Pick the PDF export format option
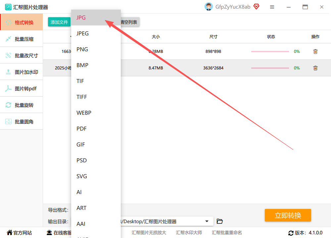Image resolution: width=331 pixels, height=238 pixels. pyautogui.click(x=96, y=129)
